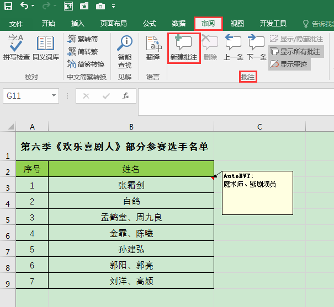
Task: Switch to the 开发工具 tab
Action: click(x=273, y=23)
